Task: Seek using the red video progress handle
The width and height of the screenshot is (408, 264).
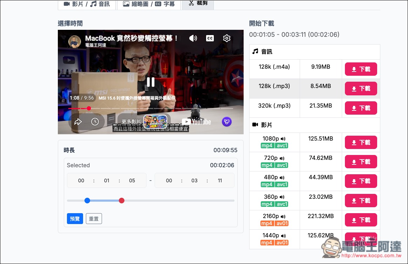Action: click(x=89, y=108)
